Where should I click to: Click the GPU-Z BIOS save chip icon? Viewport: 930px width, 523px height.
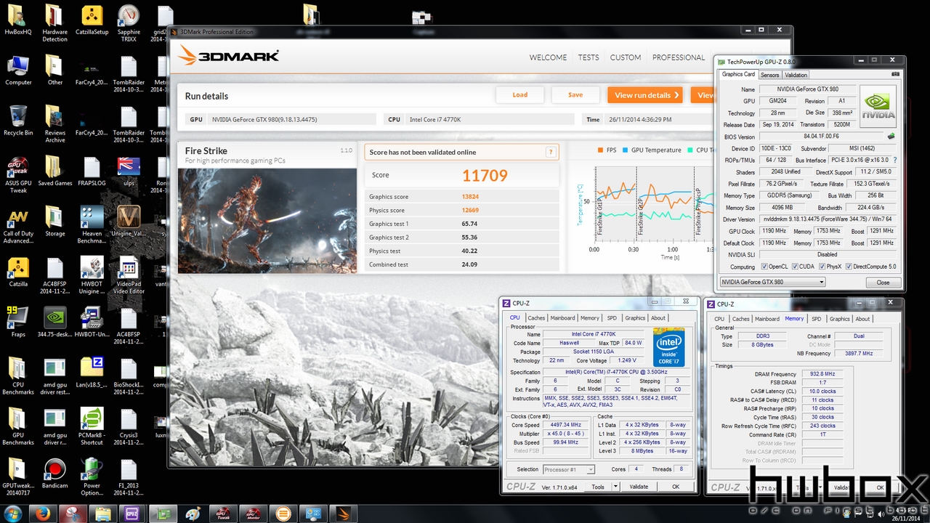(x=891, y=136)
